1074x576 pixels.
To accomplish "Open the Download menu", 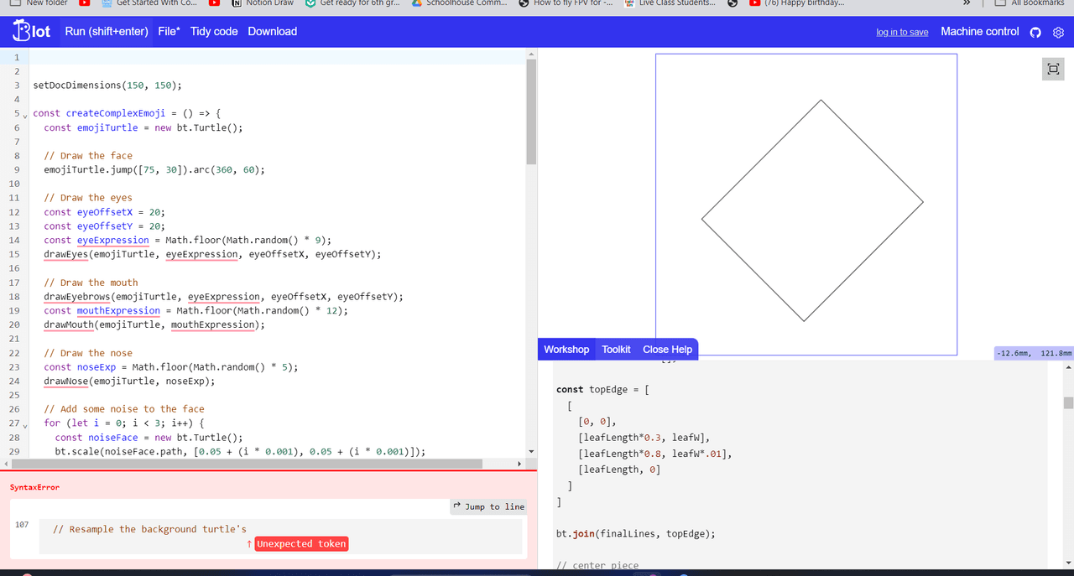I will (x=272, y=32).
